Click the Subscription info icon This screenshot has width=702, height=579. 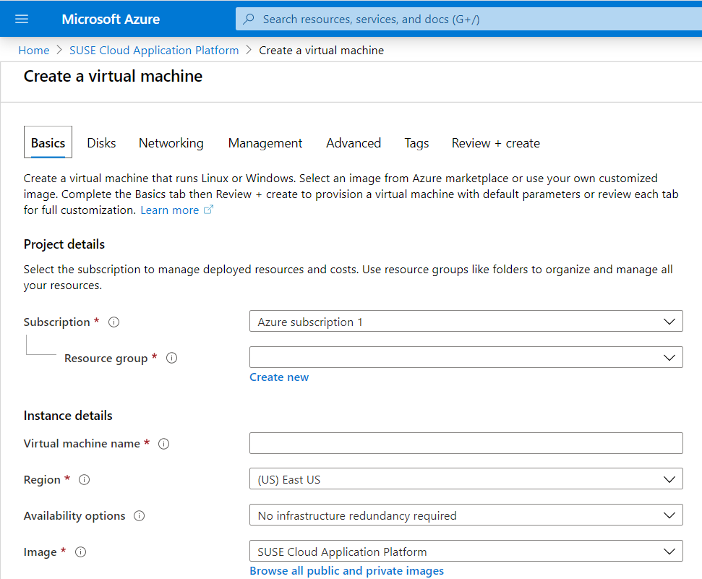click(x=114, y=322)
